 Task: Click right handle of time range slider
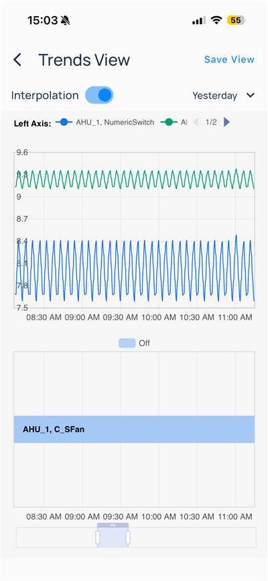click(128, 537)
